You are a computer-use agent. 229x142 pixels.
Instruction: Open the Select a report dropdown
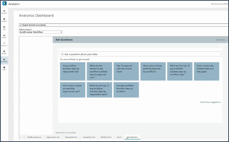point(41,32)
